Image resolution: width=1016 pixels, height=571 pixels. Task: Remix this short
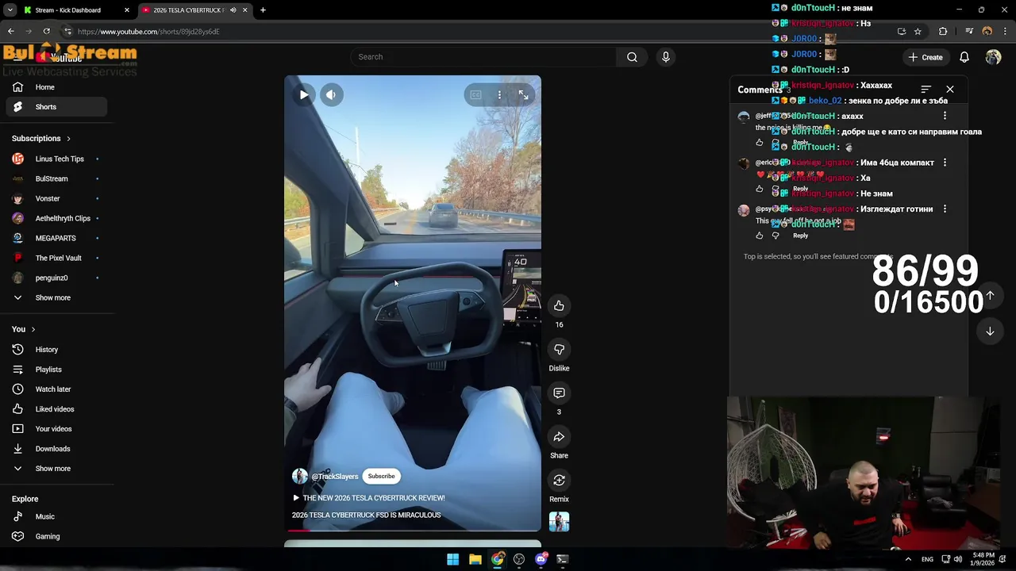(x=559, y=481)
